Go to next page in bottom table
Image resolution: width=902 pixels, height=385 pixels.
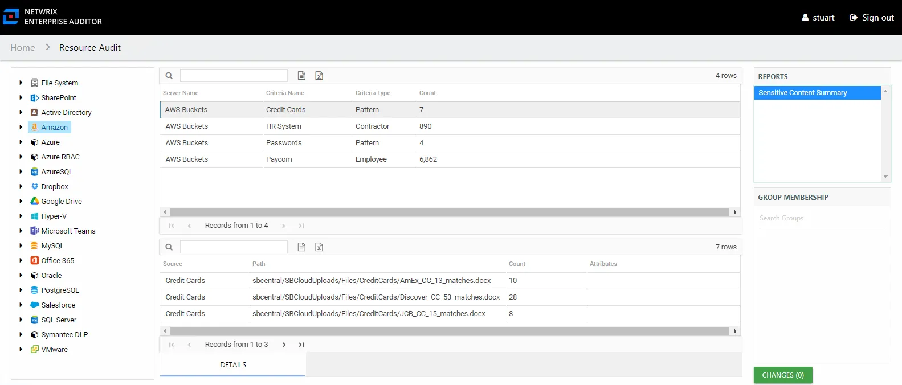coord(284,345)
